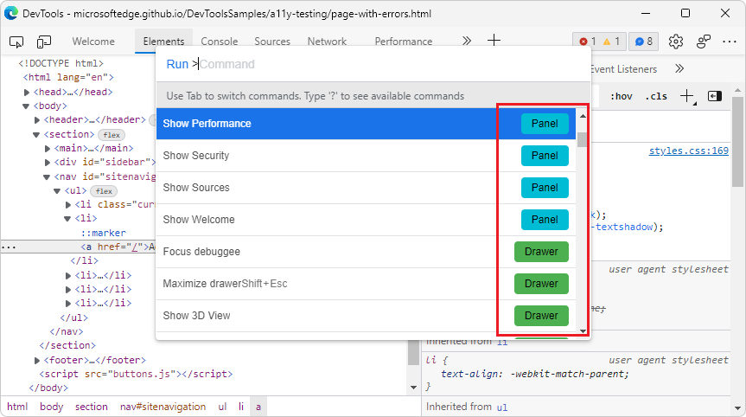This screenshot has width=746, height=417.
Task: Switch to the Network tab
Action: click(x=327, y=42)
